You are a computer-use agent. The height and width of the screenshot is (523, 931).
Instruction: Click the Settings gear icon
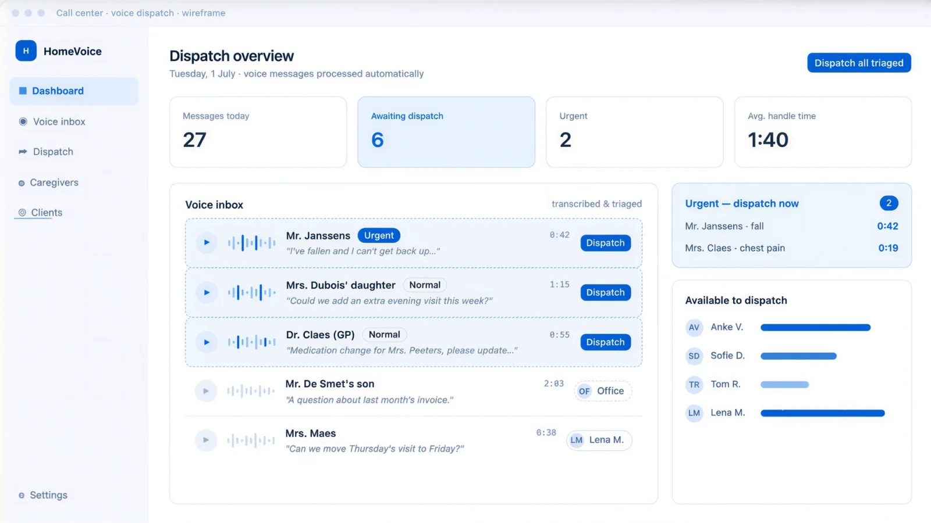tap(22, 496)
